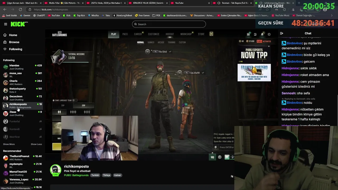The height and width of the screenshot is (190, 338).
Task: Choose ARCADE match mode
Action: pos(161,42)
